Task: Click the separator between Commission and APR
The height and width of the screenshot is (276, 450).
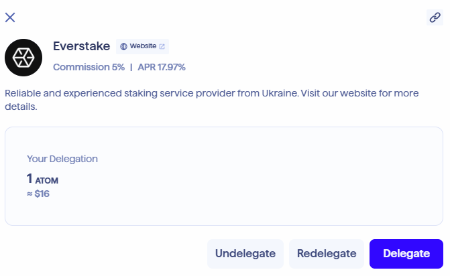Action: (131, 67)
